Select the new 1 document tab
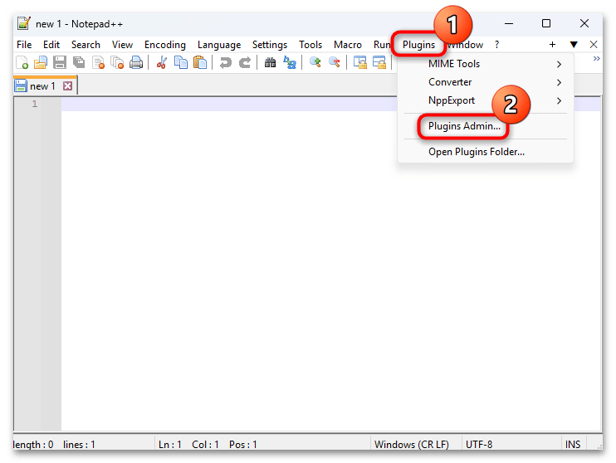 click(46, 85)
